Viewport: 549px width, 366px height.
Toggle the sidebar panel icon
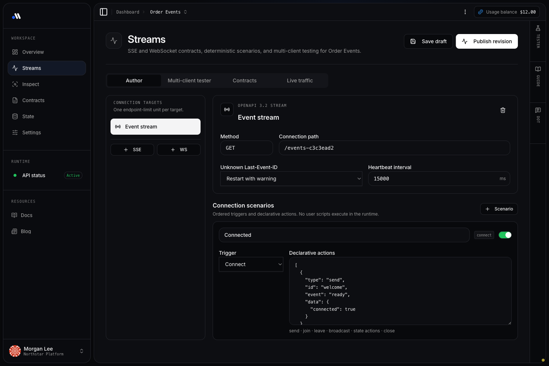(104, 12)
